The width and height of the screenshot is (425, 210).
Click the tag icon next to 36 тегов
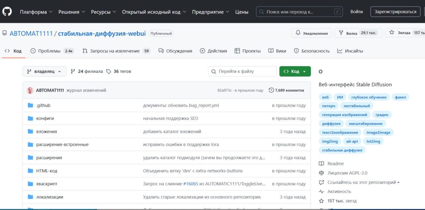(109, 71)
